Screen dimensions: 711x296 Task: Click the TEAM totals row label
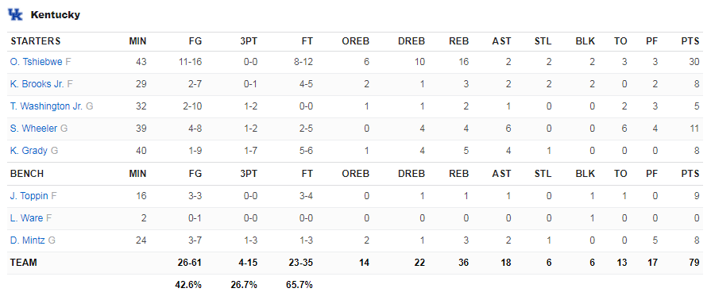24,263
